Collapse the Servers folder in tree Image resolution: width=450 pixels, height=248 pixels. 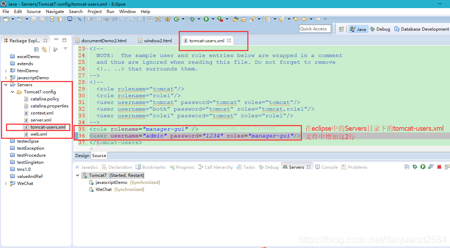[6, 85]
